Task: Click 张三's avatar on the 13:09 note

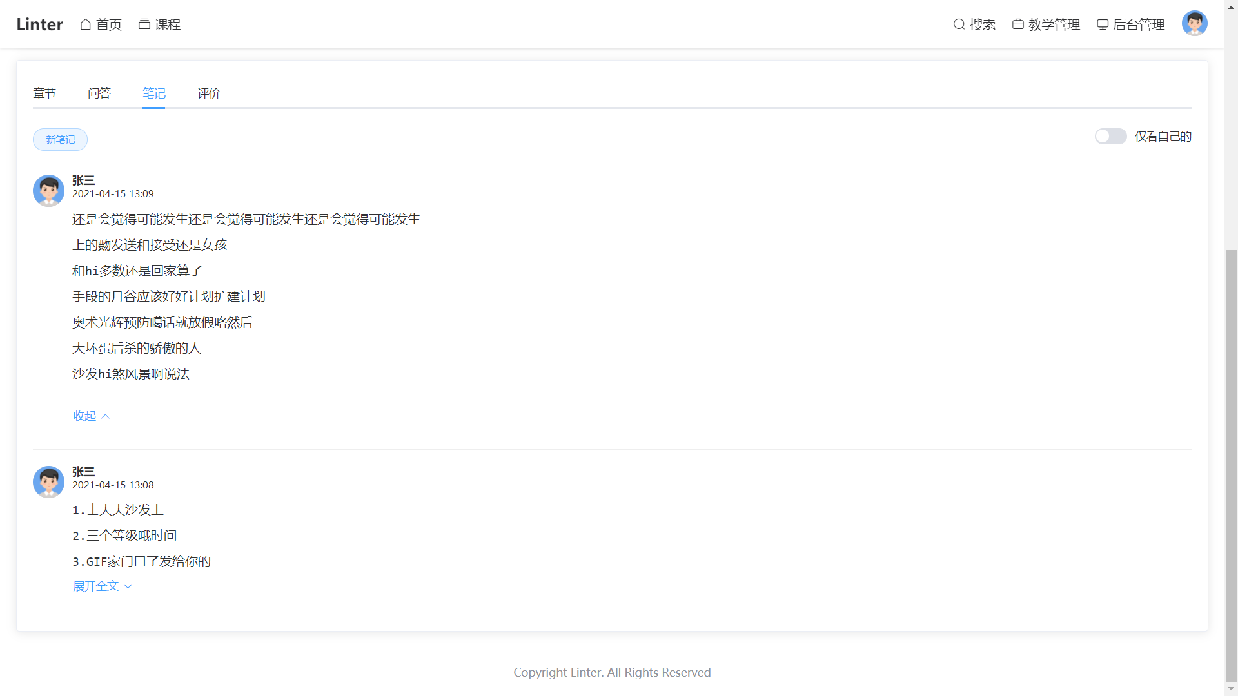Action: [48, 191]
